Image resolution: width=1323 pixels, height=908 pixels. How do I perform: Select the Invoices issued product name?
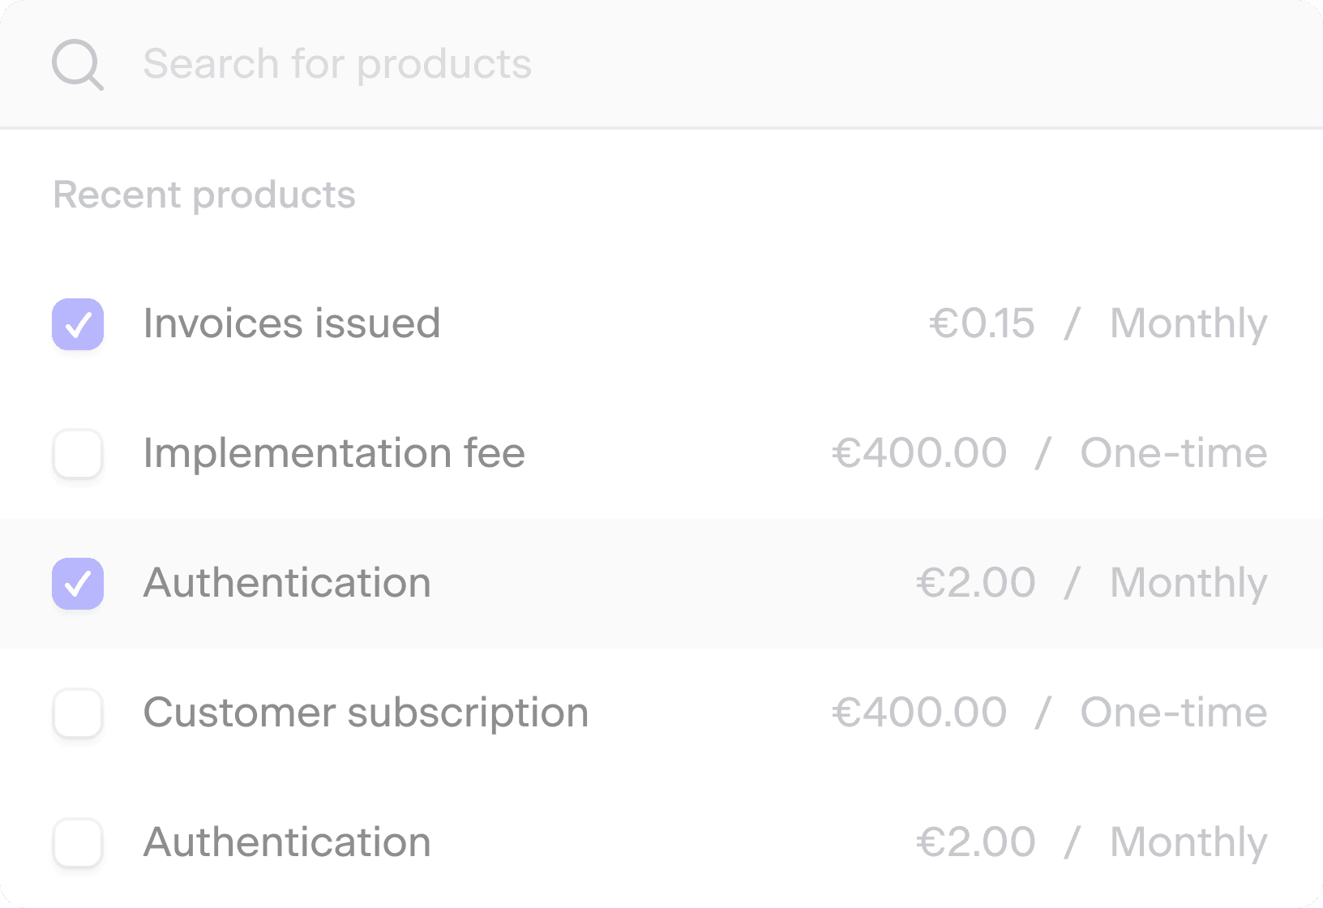tap(292, 323)
